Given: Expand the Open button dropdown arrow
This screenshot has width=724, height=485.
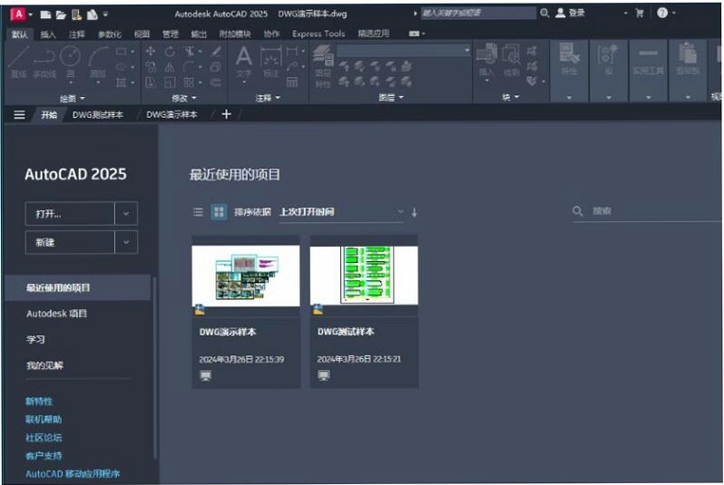Looking at the screenshot, I should point(126,214).
